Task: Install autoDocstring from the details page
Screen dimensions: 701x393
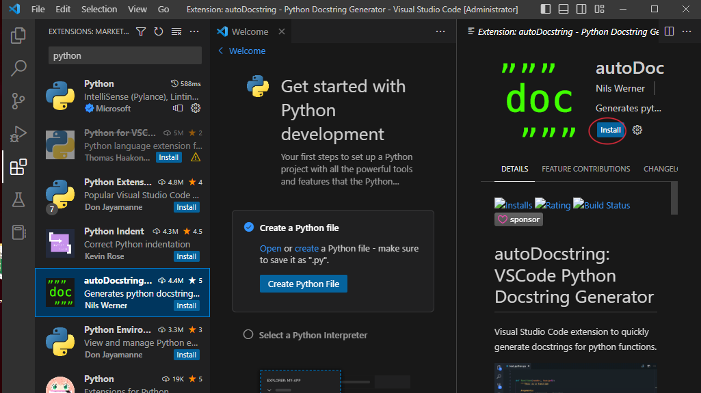Action: coord(610,130)
